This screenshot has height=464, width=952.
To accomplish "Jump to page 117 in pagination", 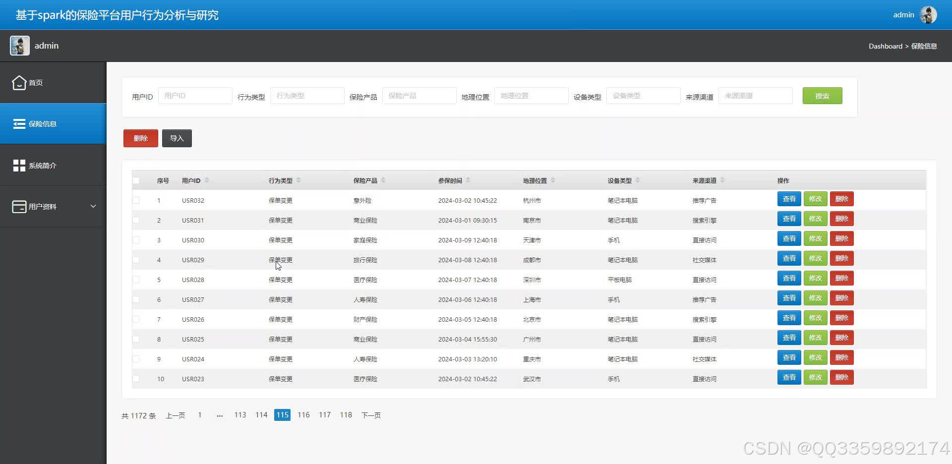I will [325, 415].
